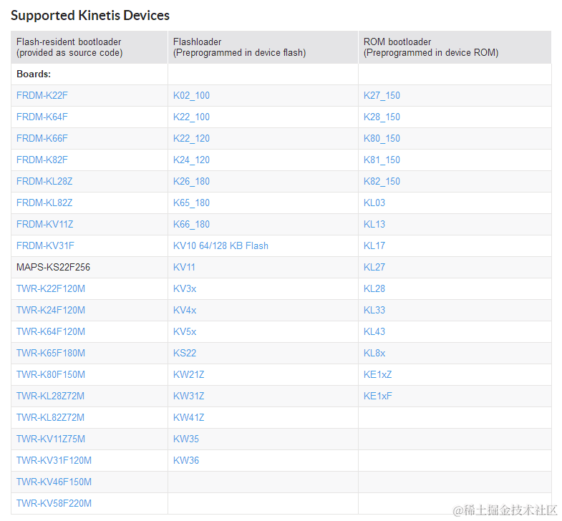Open the KL13 link

[374, 225]
